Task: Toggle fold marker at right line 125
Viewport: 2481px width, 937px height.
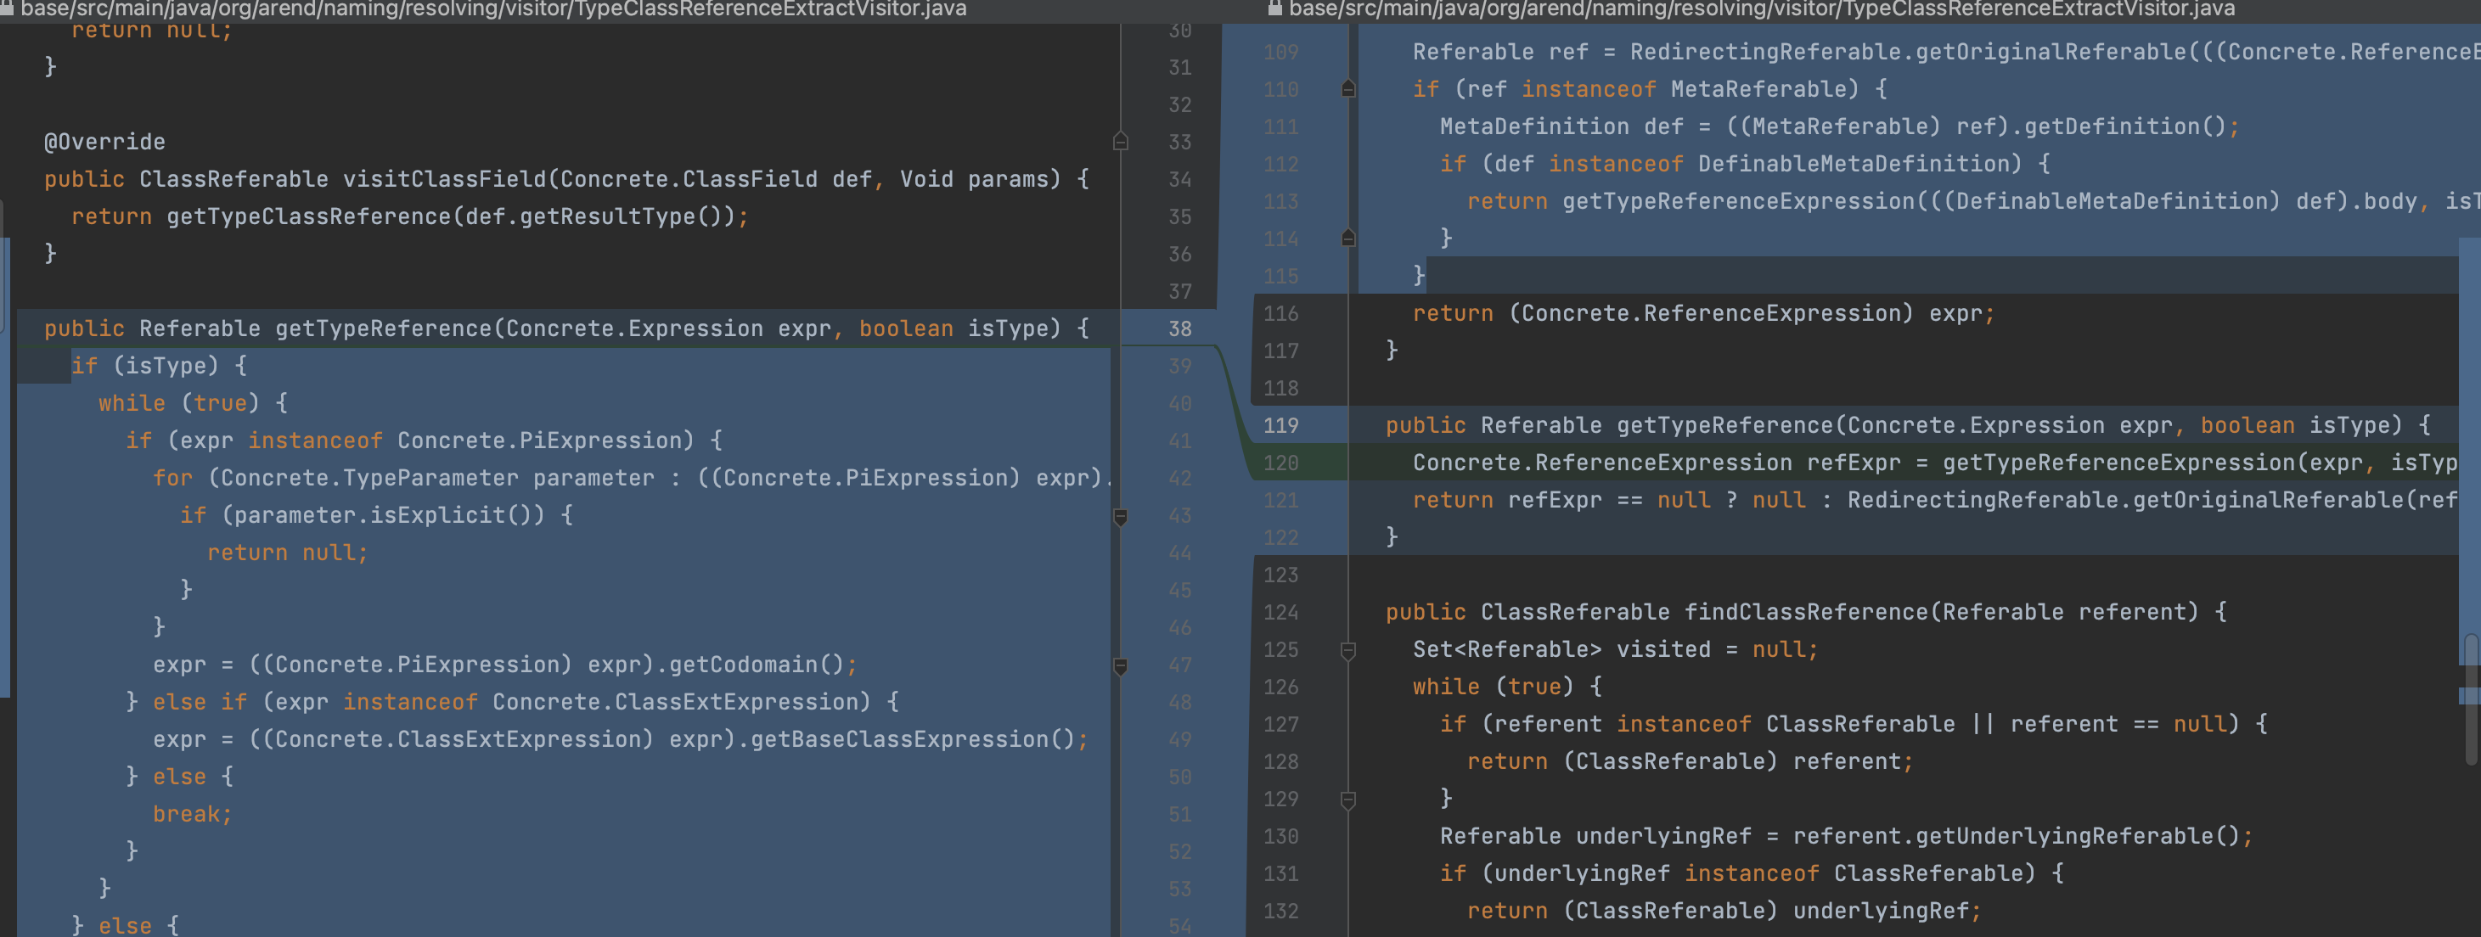Action: (x=1348, y=651)
